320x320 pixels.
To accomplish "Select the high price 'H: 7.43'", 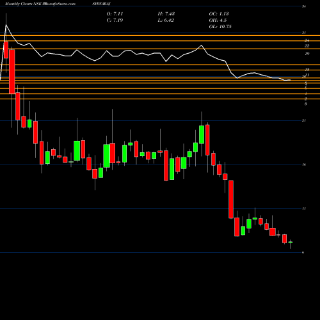I will point(166,14).
